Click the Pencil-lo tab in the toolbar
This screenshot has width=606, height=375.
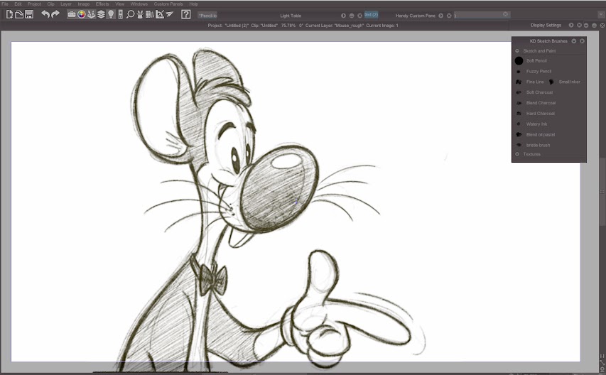(207, 16)
